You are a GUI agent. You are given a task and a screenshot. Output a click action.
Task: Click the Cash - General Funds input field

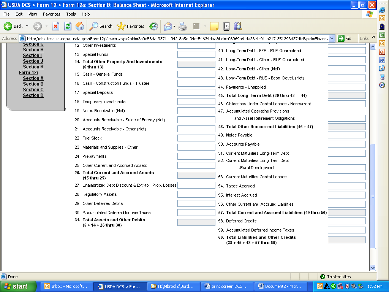pos(196,74)
